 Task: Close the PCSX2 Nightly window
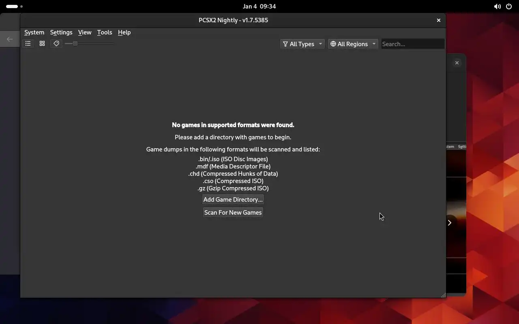(438, 20)
